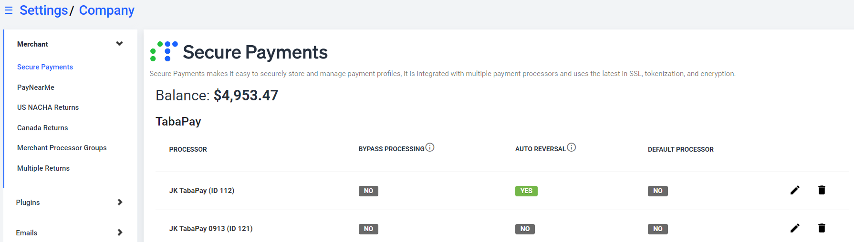Go to the Settings breadcrumb
This screenshot has height=242, width=854.
click(x=43, y=10)
